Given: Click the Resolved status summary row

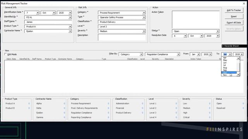Looking at the screenshot, I should [x=230, y=108].
